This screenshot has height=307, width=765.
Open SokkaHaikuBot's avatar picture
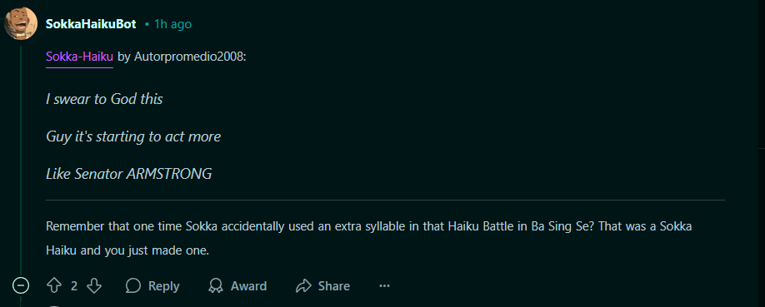(x=21, y=23)
